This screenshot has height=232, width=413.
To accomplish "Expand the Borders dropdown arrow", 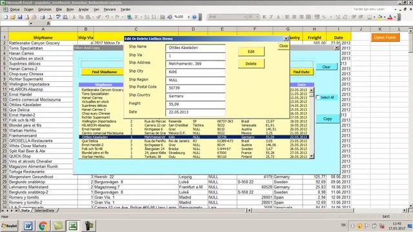I will click(x=374, y=17).
